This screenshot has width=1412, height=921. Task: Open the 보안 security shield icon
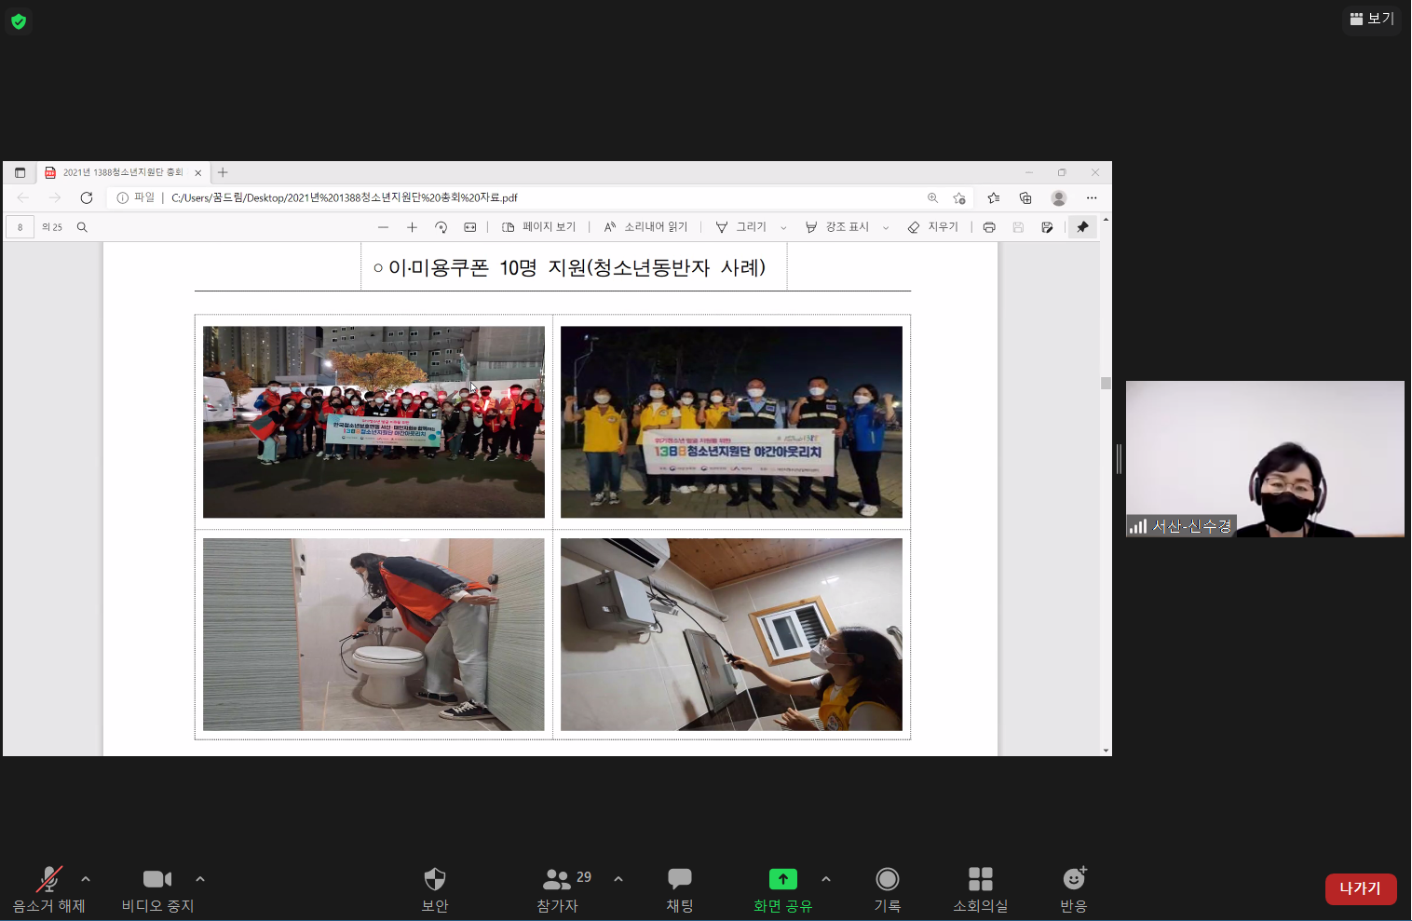click(435, 880)
